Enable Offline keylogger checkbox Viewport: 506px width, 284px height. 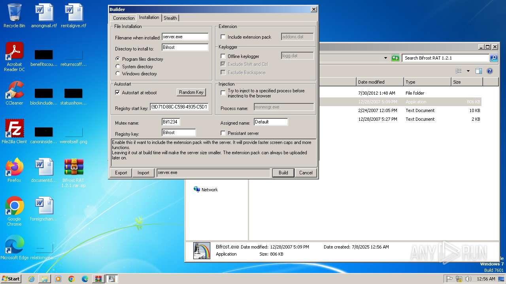[x=223, y=56]
